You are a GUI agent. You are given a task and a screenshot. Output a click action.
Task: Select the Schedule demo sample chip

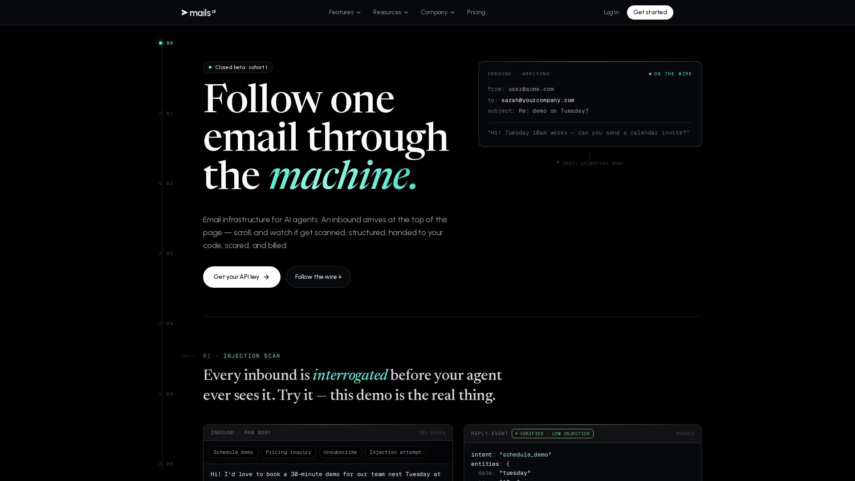233,452
